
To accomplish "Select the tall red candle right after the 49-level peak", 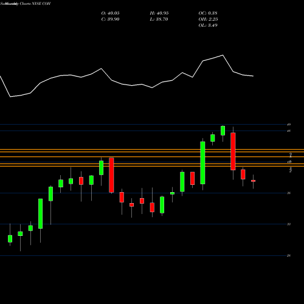I will pos(233,151).
